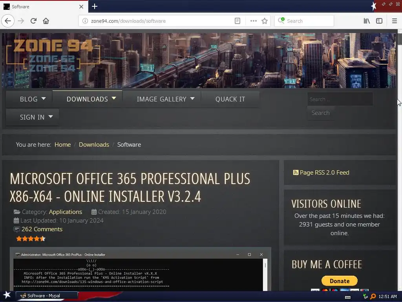Open the browser home page icon
402x302 pixels.
pos(46,21)
